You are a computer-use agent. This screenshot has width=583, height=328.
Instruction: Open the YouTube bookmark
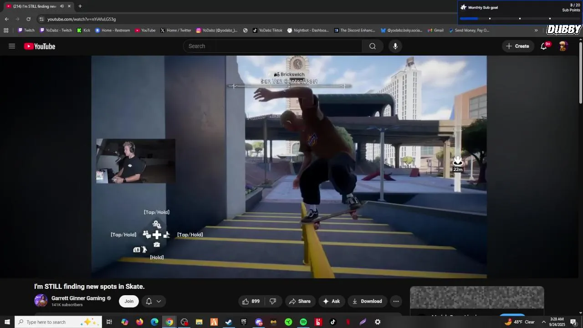click(x=145, y=31)
